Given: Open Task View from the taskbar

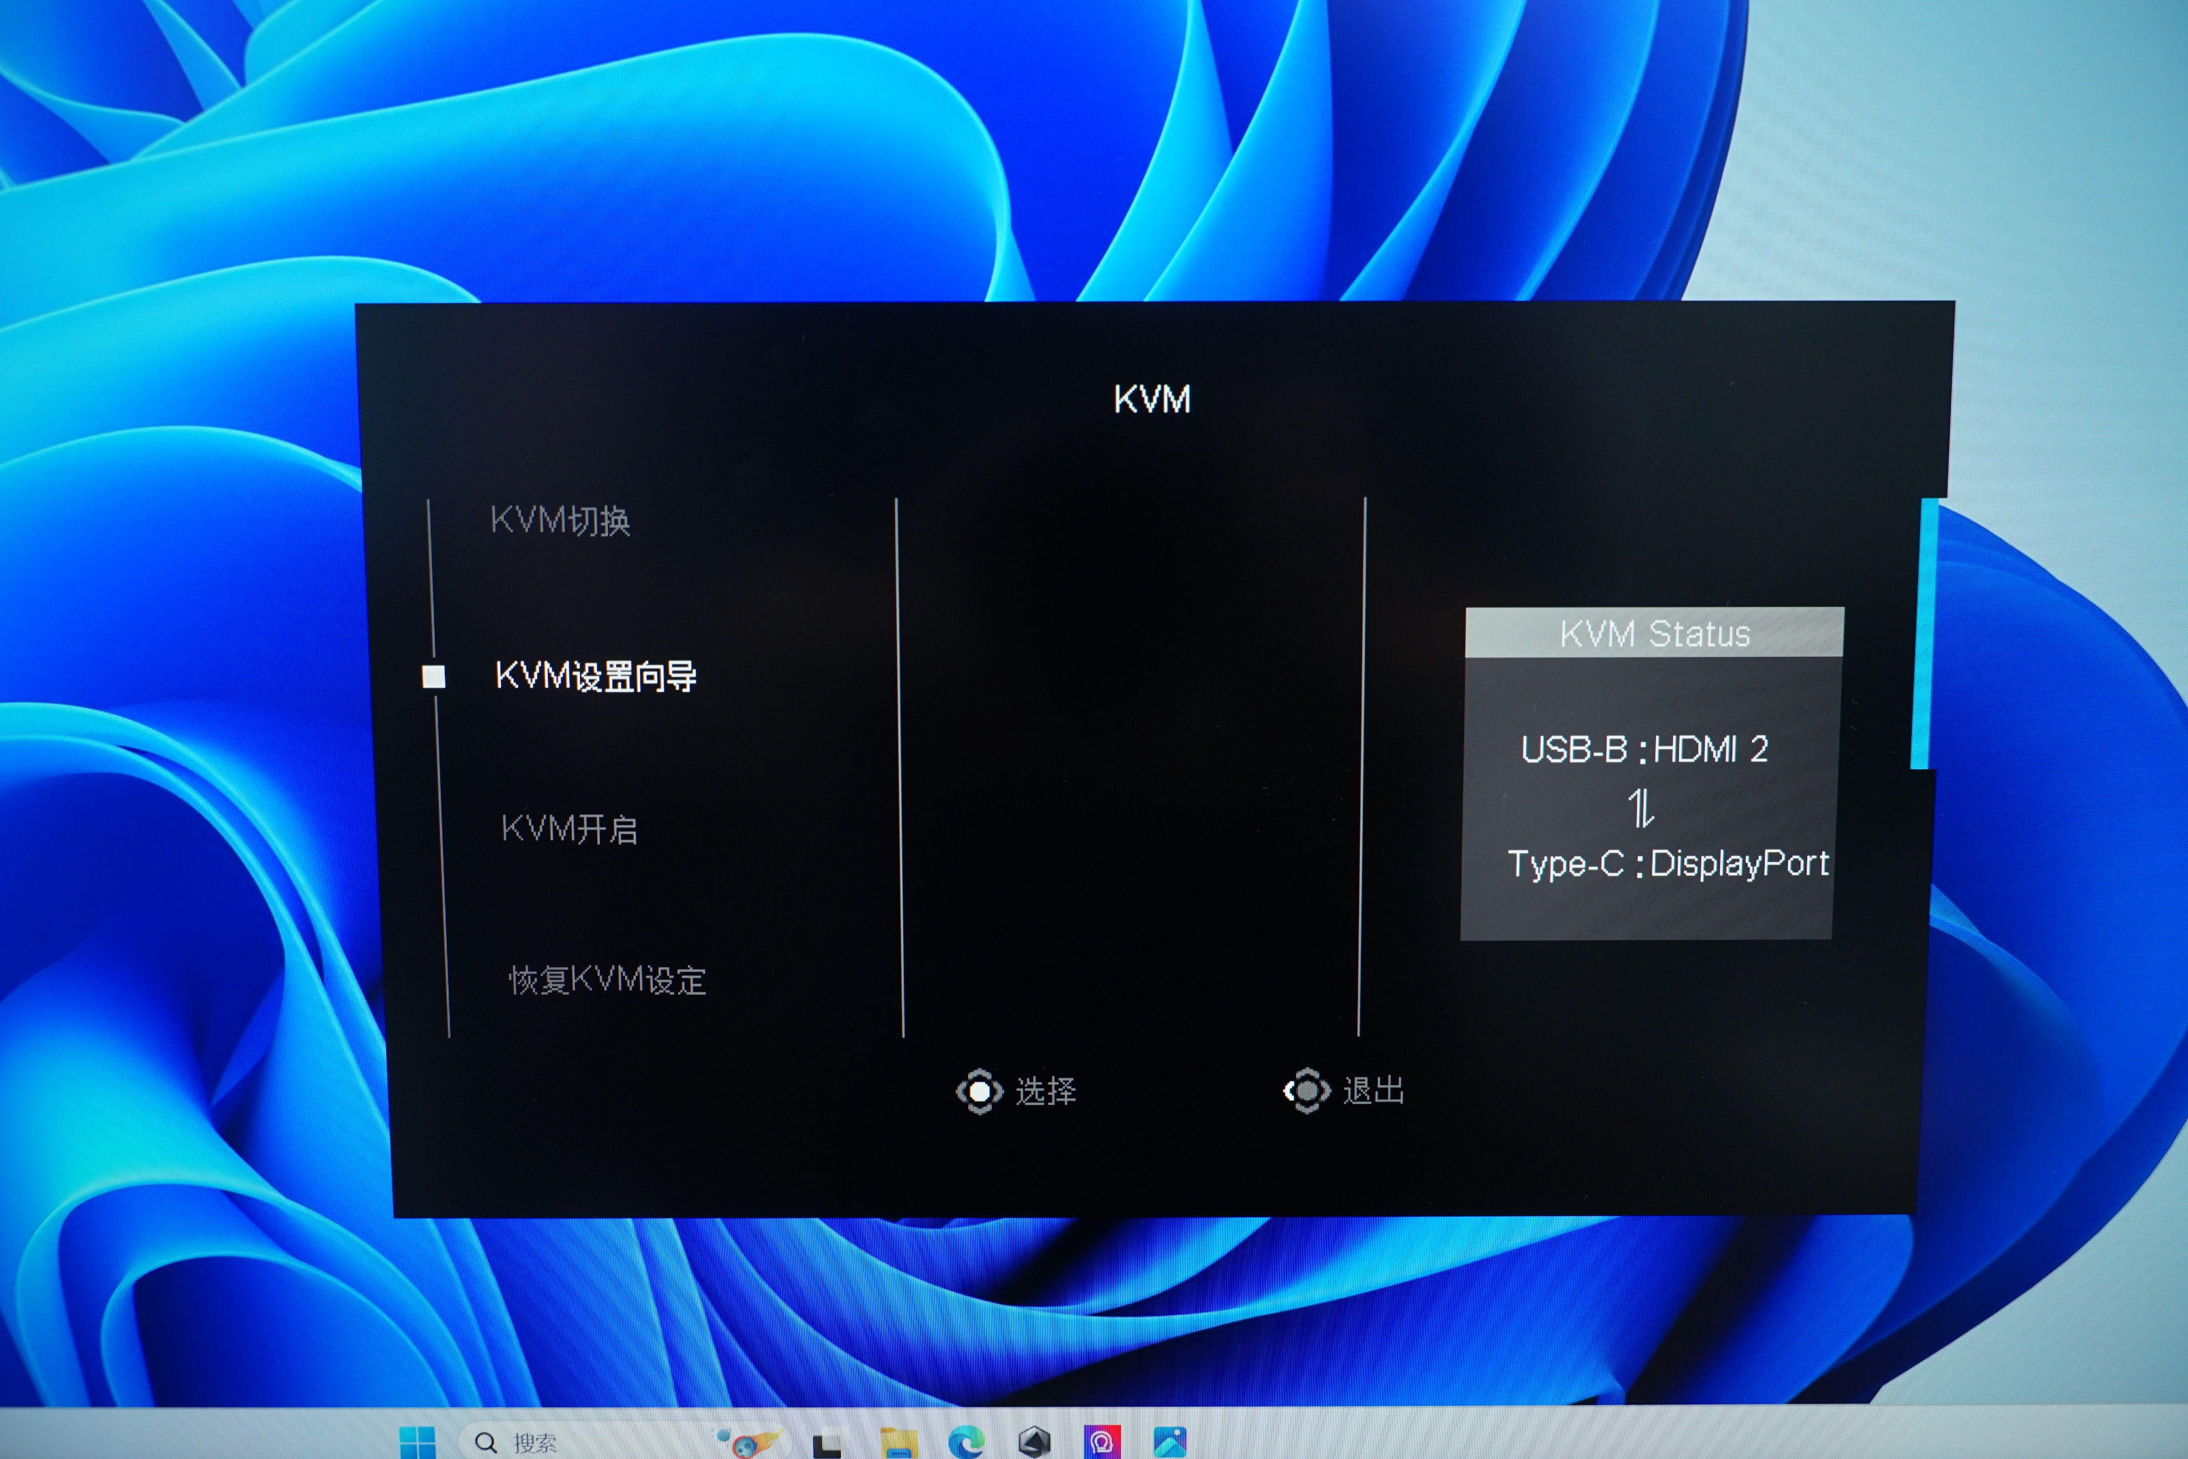Looking at the screenshot, I should point(827,1444).
